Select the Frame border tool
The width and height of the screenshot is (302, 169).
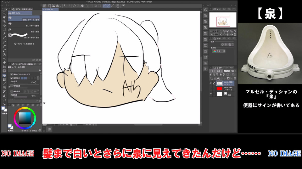[x=4, y=88]
